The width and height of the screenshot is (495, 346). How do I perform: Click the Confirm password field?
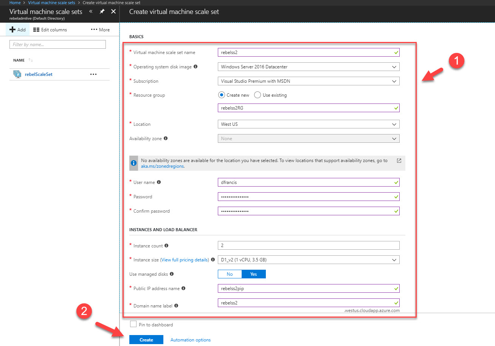pos(309,211)
